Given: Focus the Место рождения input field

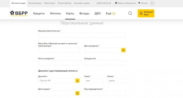Looking at the screenshot, I should [x=59, y=63].
